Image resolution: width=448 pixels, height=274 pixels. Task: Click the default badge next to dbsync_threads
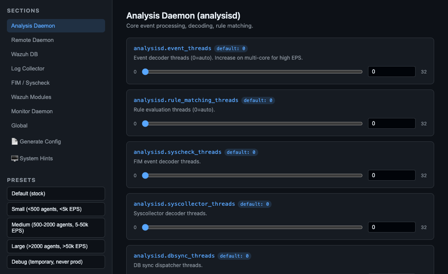tap(234, 256)
